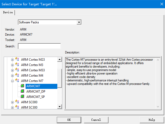The image size is (165, 124).
Task: Open Help for device selection
Action: (x=152, y=120)
